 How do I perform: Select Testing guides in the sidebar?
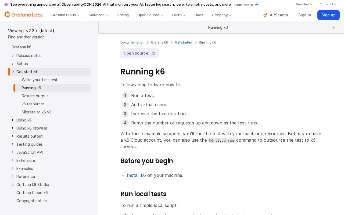(x=30, y=144)
